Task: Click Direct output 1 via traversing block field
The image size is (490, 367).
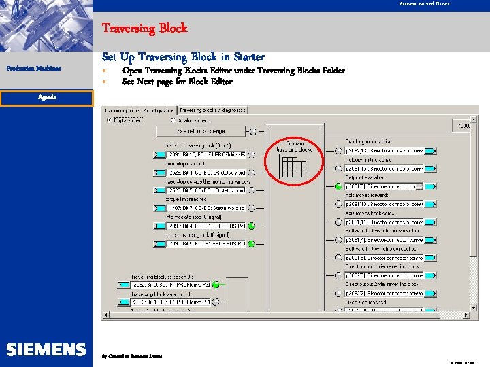Action: 384,275
